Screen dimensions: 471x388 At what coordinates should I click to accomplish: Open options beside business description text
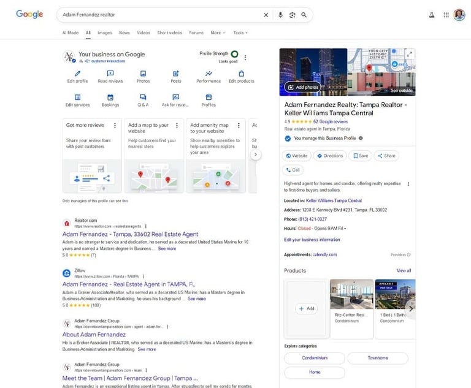pyautogui.click(x=408, y=184)
